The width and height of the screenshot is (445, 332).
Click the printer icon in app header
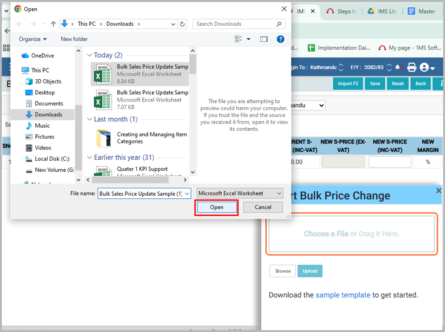tap(412, 67)
